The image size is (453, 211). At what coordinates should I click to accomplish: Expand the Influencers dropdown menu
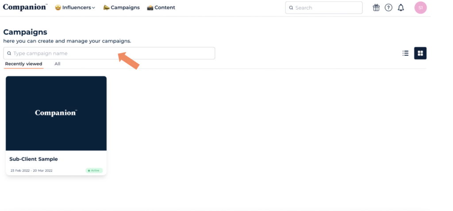[x=75, y=8]
